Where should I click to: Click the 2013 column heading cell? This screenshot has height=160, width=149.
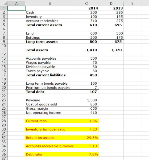click(x=111, y=8)
